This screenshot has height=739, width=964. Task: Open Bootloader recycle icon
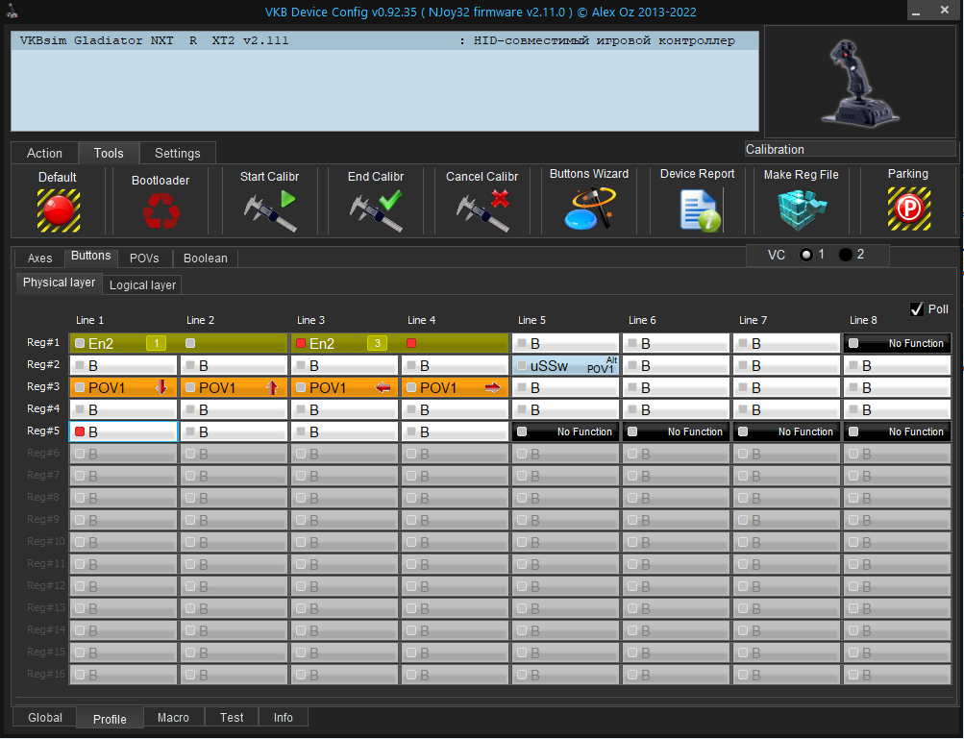(160, 210)
